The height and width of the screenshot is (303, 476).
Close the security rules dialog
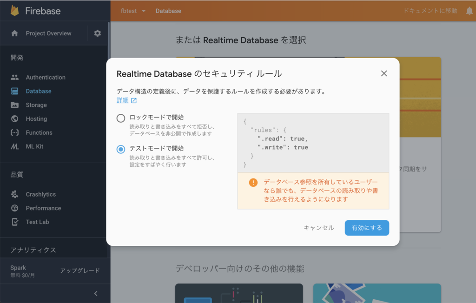(x=384, y=73)
